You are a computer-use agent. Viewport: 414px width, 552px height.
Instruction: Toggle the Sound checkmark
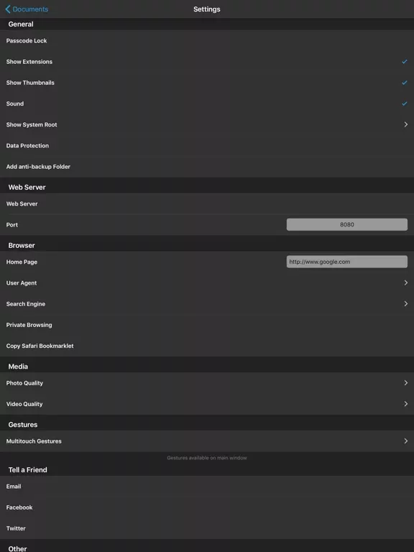(x=405, y=103)
